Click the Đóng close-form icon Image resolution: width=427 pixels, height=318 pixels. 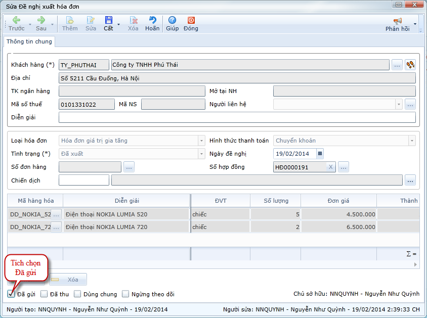pos(191,20)
